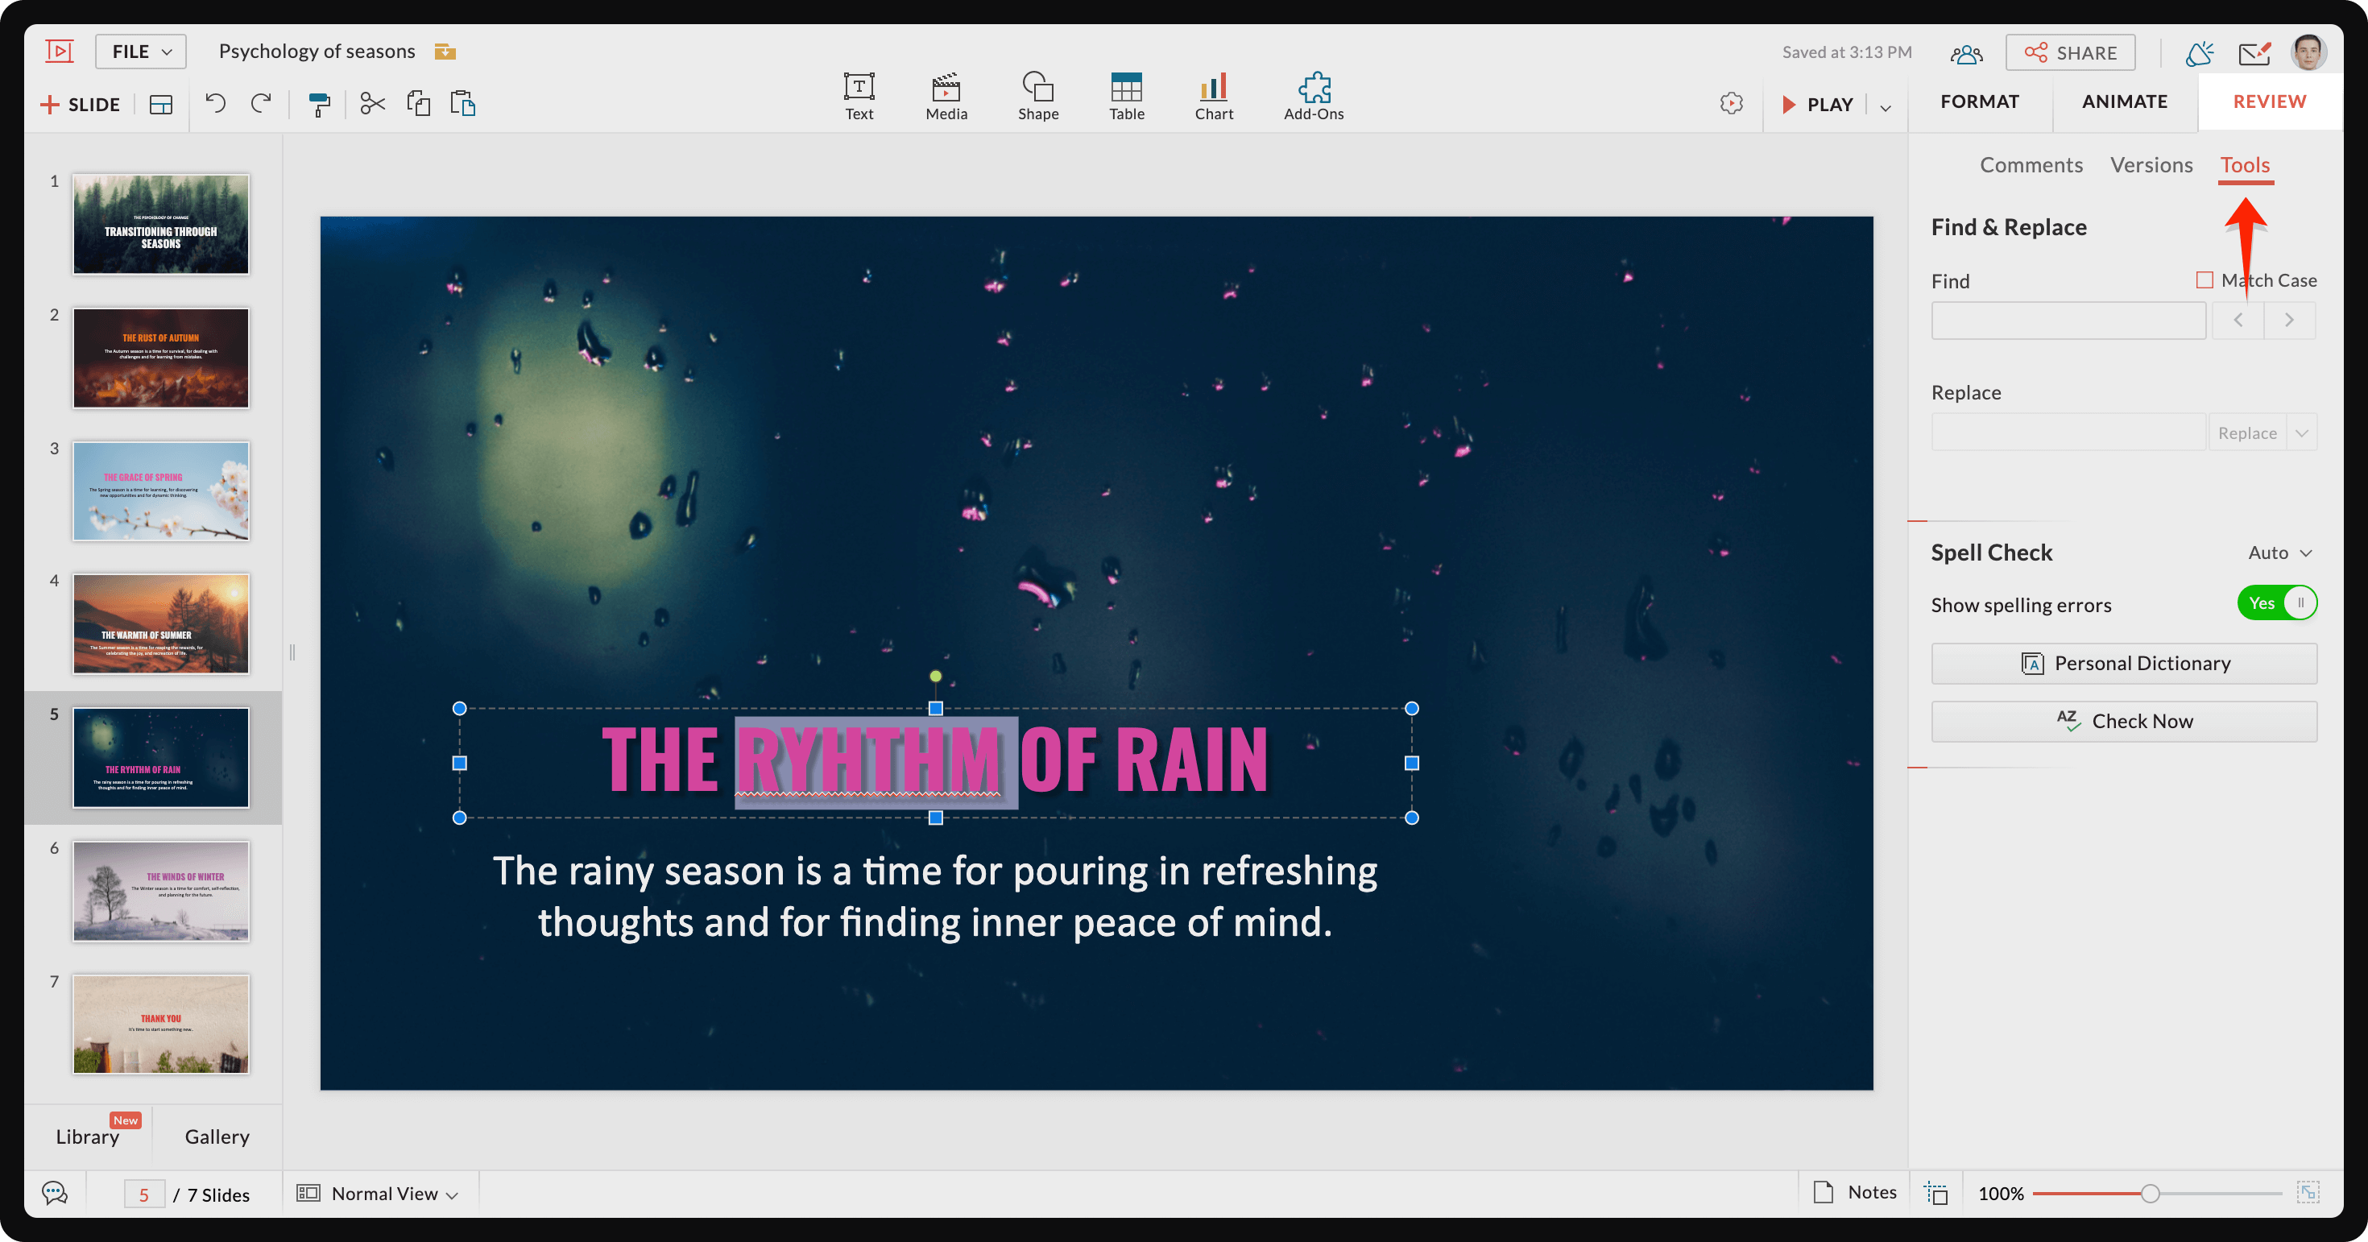The height and width of the screenshot is (1242, 2368).
Task: Switch to the Versions tab
Action: 2152,163
